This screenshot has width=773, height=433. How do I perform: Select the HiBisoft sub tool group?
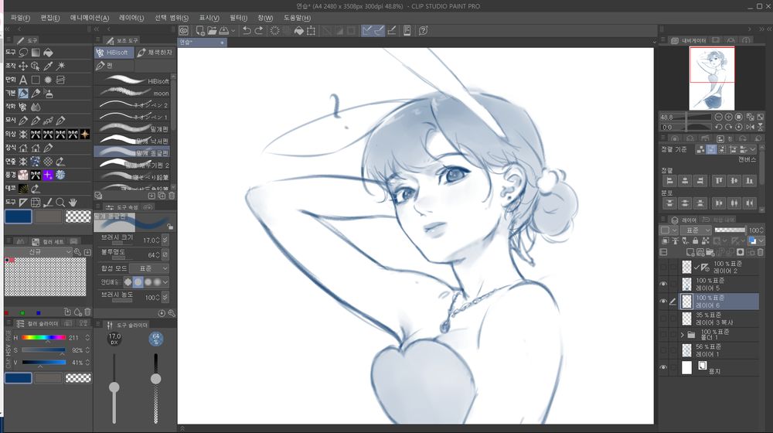click(114, 53)
